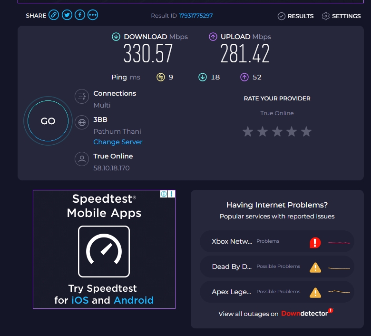
Task: Click the upload latency icon next to 52
Action: [244, 77]
